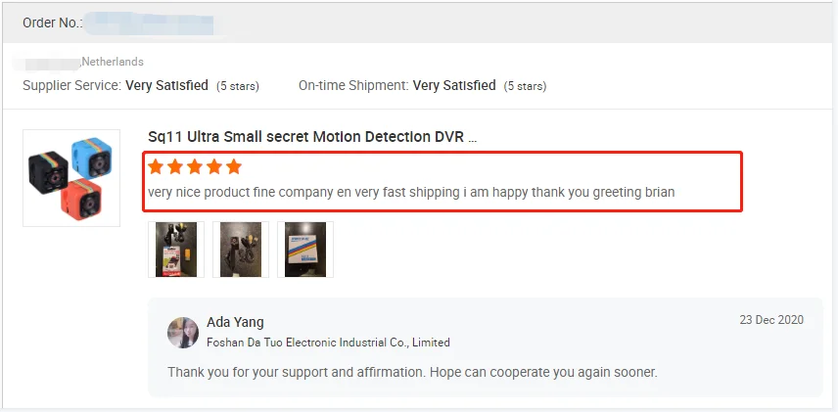838x412 pixels.
Task: Click the first orange rating star
Action: [156, 167]
